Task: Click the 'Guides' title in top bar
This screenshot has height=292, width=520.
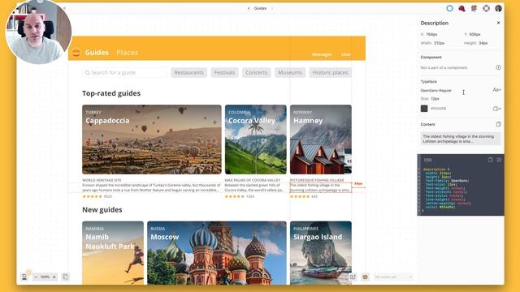Action: pyautogui.click(x=260, y=8)
